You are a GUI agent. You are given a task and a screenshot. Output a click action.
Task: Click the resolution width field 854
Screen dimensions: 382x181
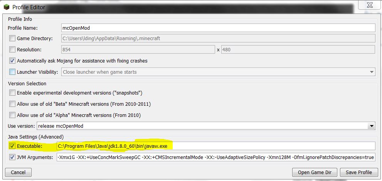138,49
